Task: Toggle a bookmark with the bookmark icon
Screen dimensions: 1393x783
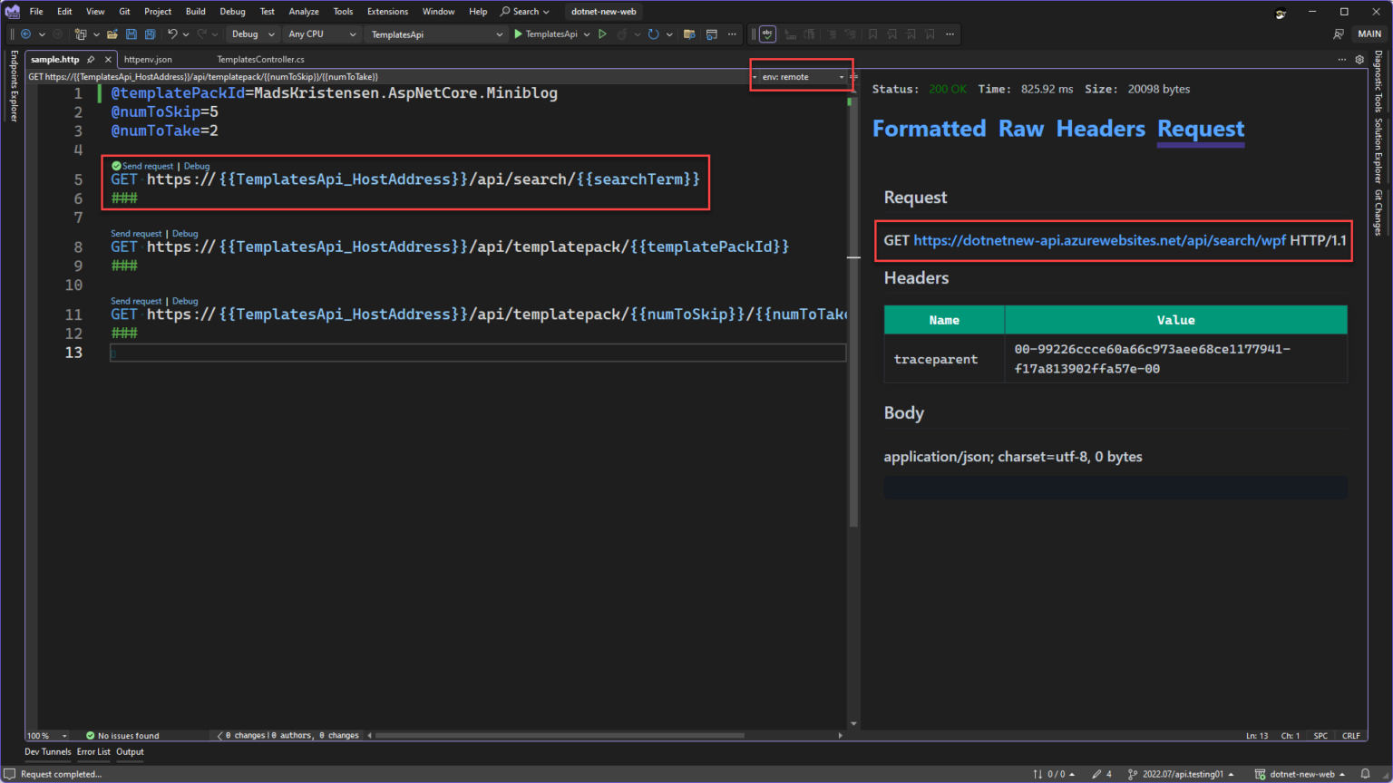Action: 872,34
